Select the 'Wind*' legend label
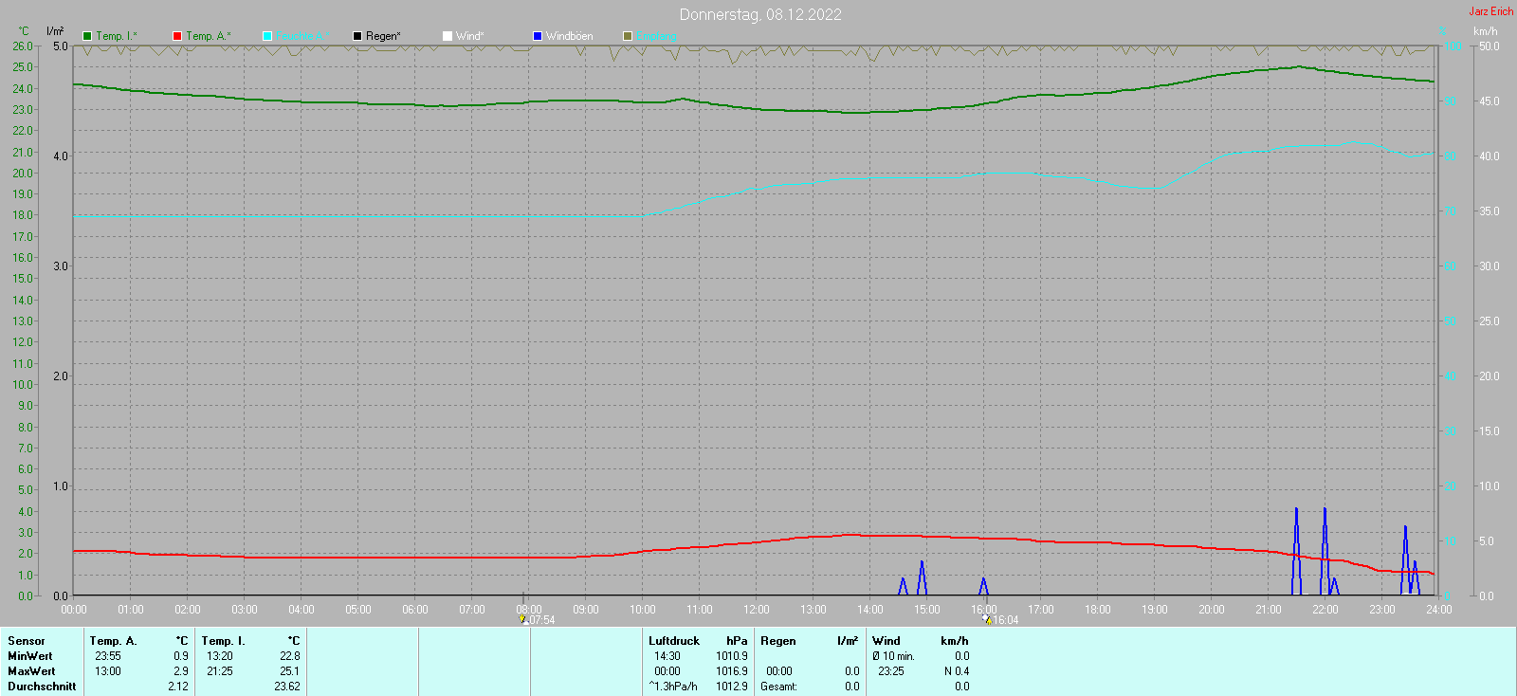1517x696 pixels. (470, 36)
